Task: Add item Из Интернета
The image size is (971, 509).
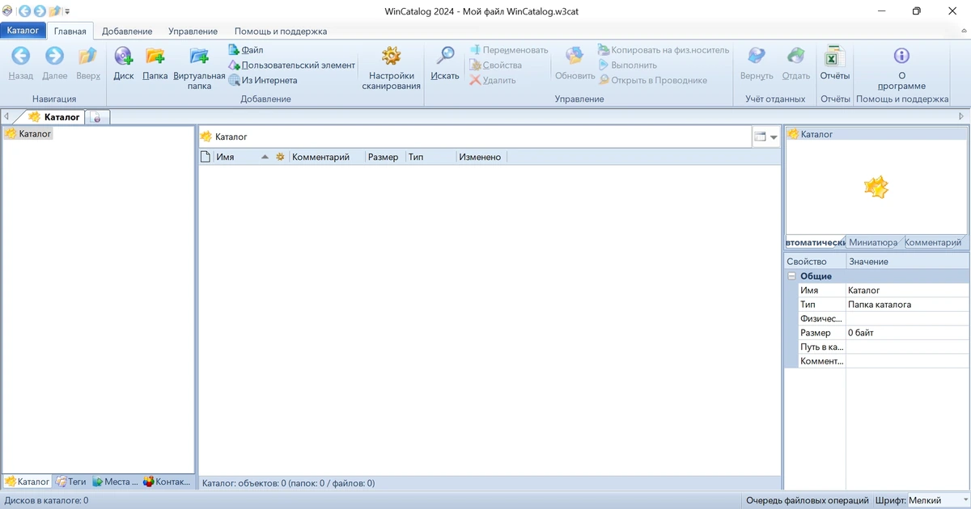Action: [x=263, y=80]
